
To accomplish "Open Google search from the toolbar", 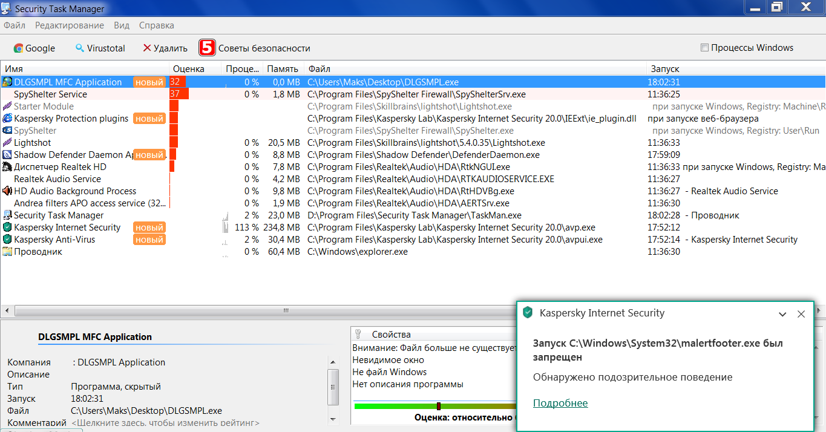I will (34, 48).
